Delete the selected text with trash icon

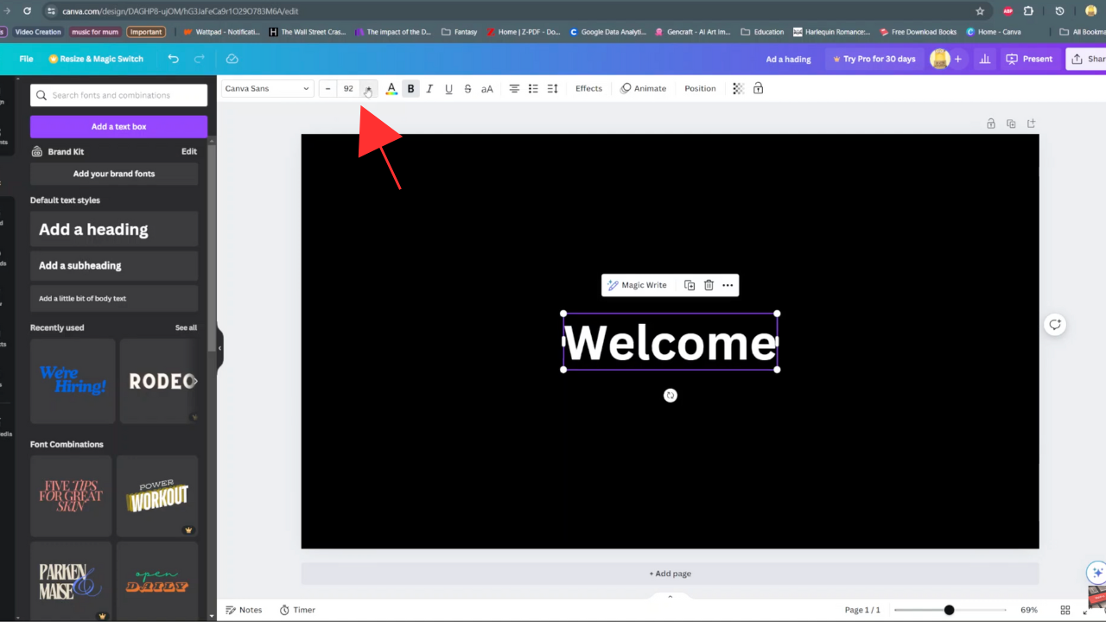(x=709, y=285)
